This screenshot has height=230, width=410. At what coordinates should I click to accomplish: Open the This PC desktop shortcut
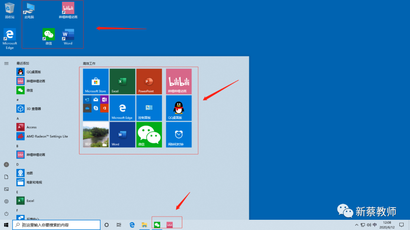coord(29,11)
